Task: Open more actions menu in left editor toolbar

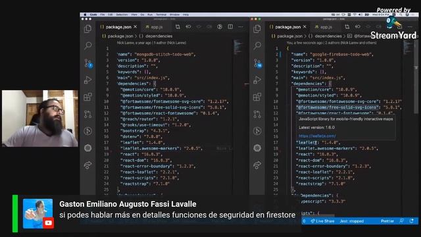Action: (x=241, y=26)
